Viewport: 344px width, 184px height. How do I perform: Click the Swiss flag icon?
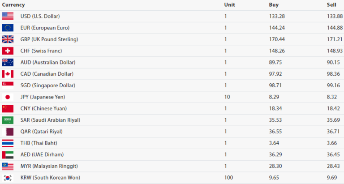coord(8,51)
